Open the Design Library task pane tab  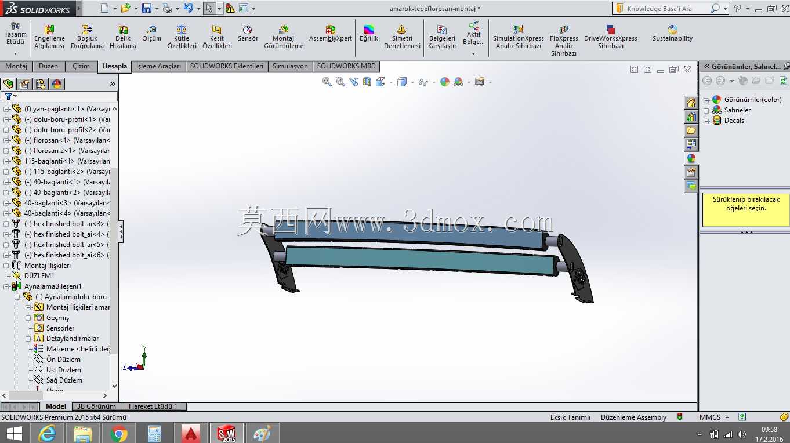click(691, 117)
